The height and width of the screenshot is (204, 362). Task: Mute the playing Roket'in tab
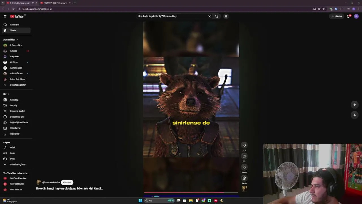(33, 3)
